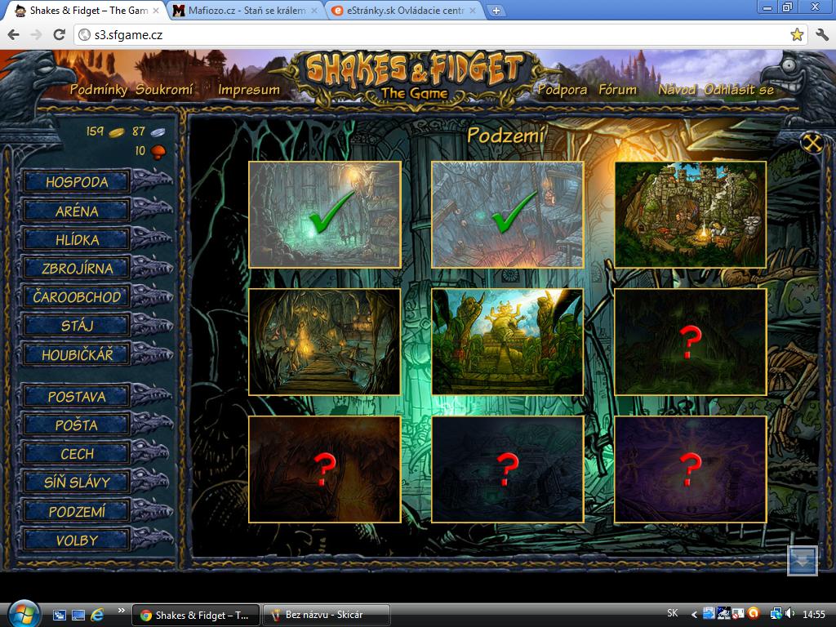Open the Fórum link
The height and width of the screenshot is (627, 836).
tap(617, 90)
